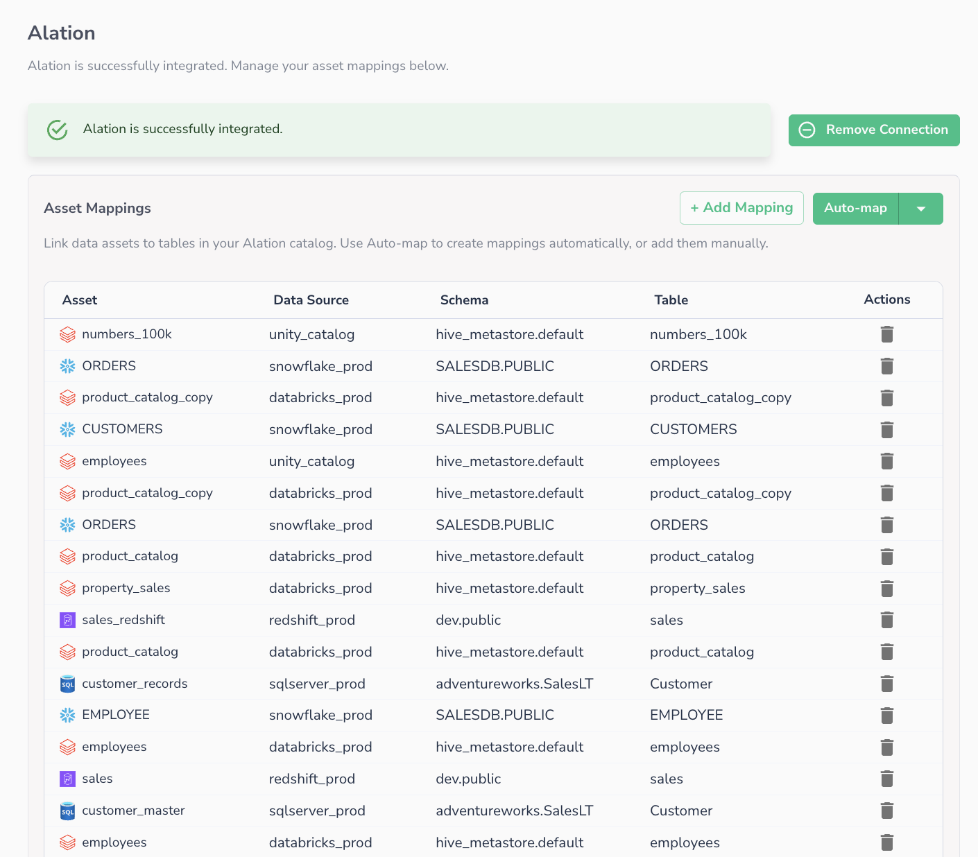Screen dimensions: 978x857
Task: Click the Databricks icon beside numbers_100k
Action: 67,334
